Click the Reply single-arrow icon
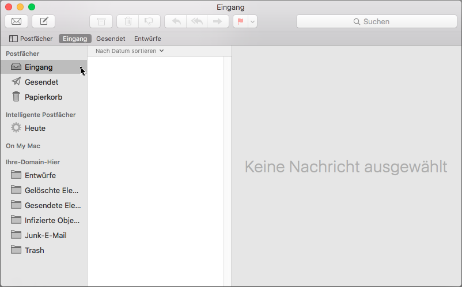 [x=176, y=21]
